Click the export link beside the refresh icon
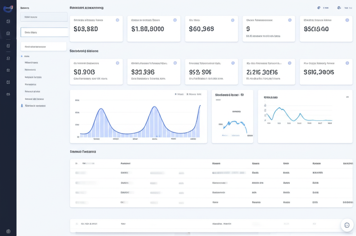The image size is (356, 236). pyautogui.click(x=327, y=7)
